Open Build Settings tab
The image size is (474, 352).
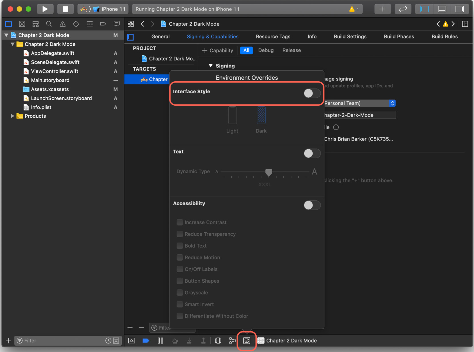[x=350, y=37]
